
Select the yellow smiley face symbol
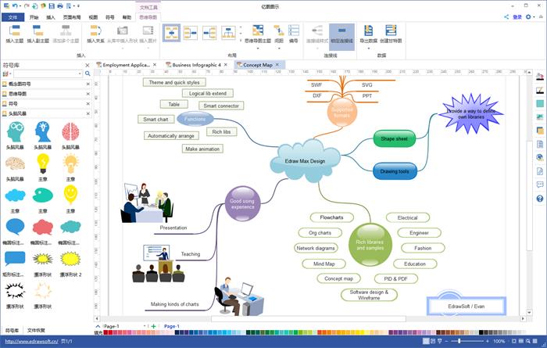70,193
